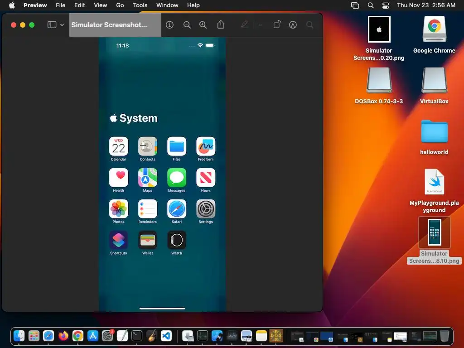Open the Preview application menu
The image size is (464, 348).
[x=35, y=5]
